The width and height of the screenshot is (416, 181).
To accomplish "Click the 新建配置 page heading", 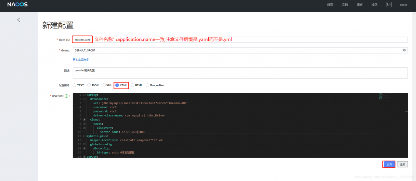I will (58, 25).
